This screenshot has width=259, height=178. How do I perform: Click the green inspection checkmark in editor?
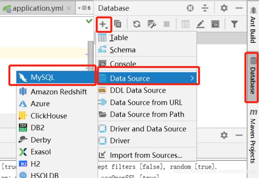tap(89, 21)
